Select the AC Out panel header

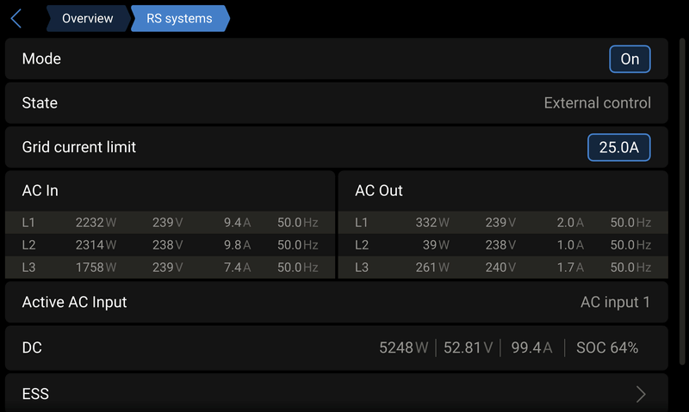point(502,190)
